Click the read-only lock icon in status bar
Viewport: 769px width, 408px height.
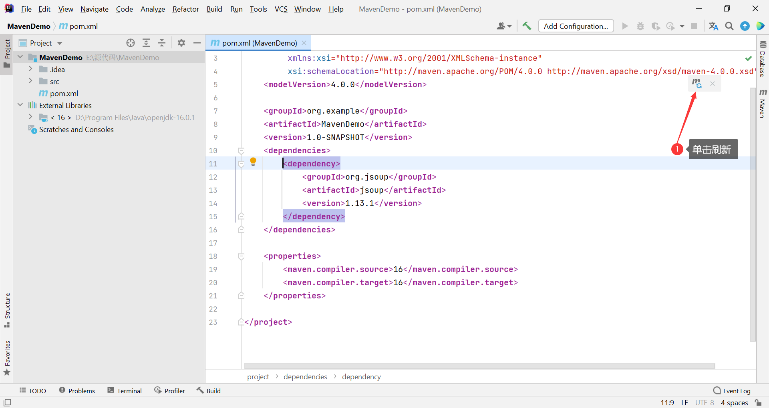click(758, 402)
